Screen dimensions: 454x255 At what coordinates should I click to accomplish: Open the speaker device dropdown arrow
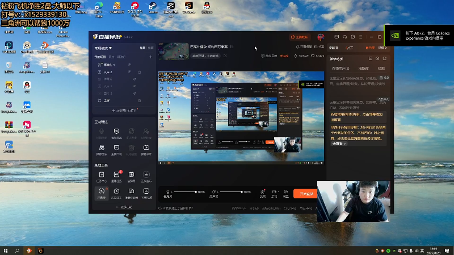pos(217,192)
